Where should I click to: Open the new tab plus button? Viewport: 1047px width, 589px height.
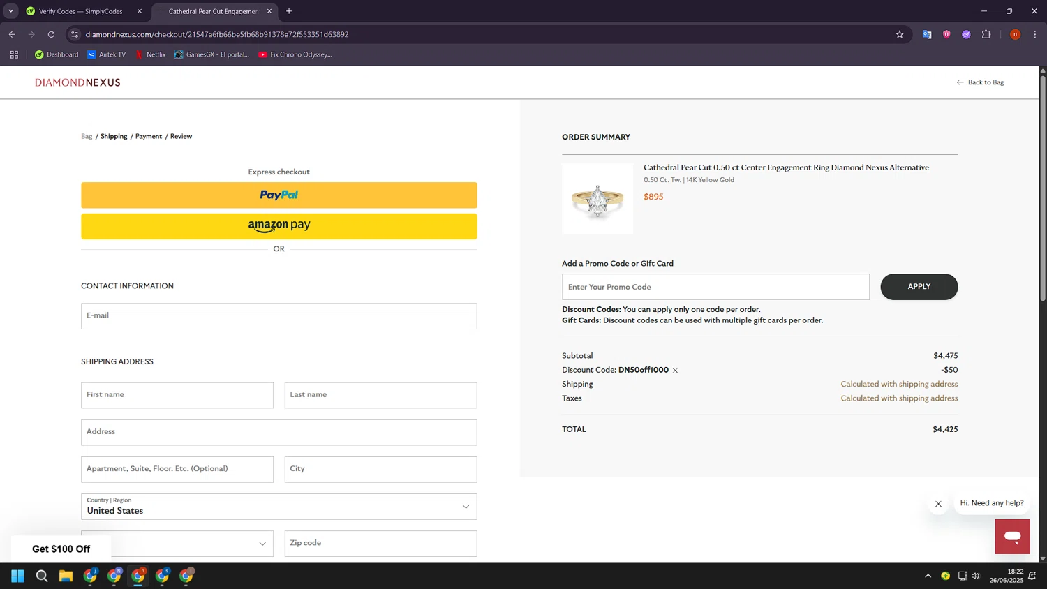click(x=289, y=11)
